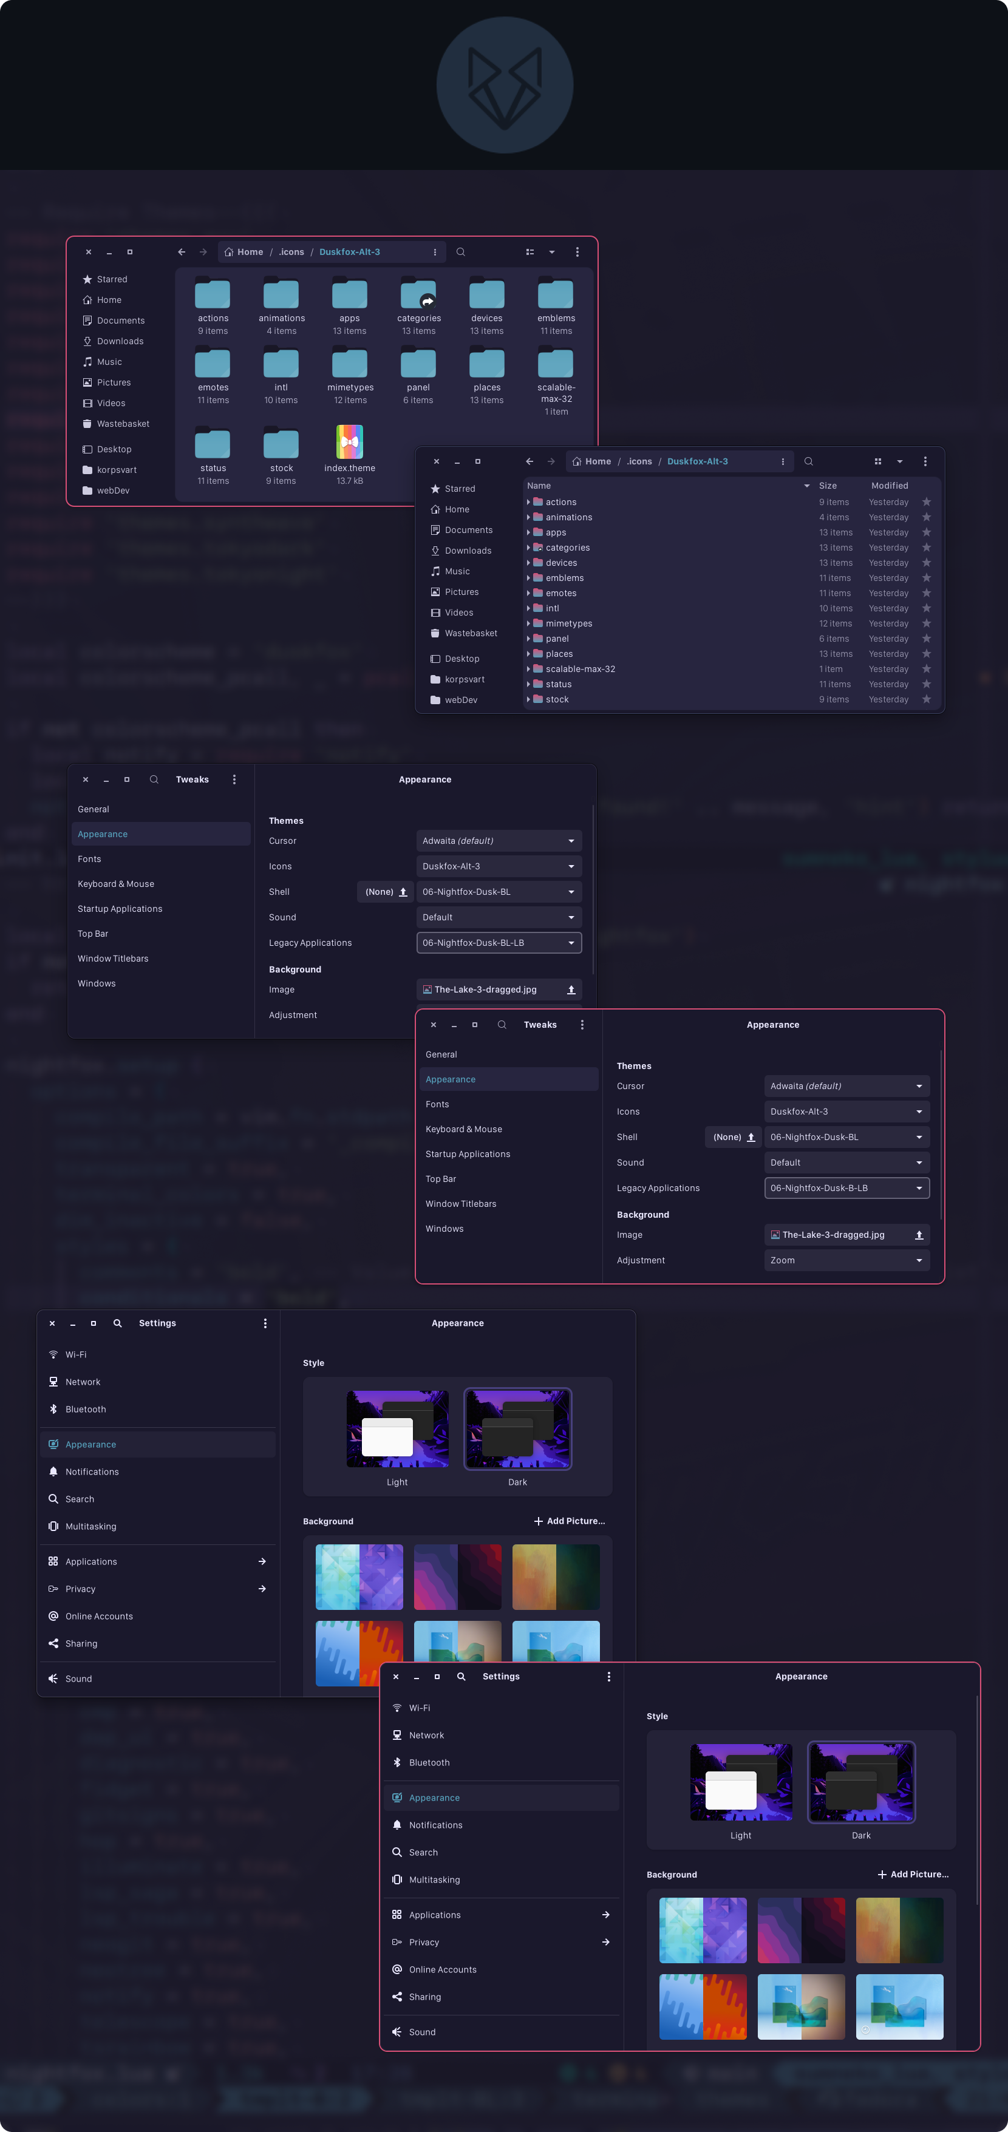Viewport: 1008px width, 2132px height.
Task: Star the actions row in list view
Action: (926, 503)
